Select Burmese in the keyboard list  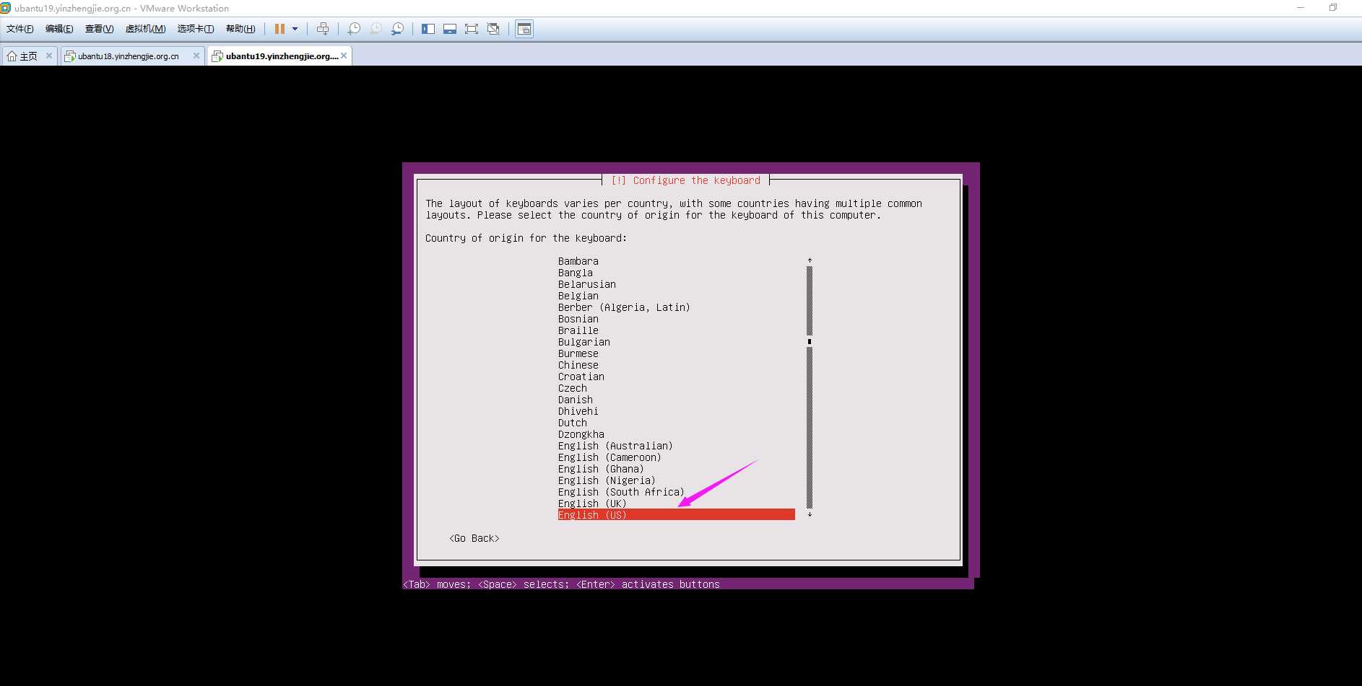578,353
